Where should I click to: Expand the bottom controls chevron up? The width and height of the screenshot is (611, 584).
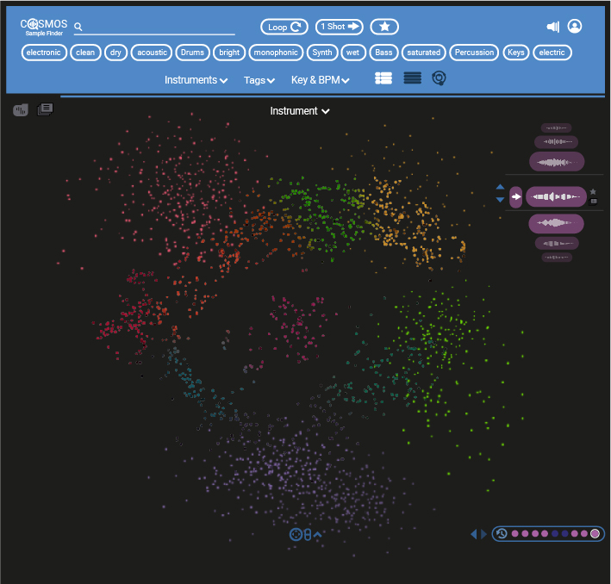318,535
